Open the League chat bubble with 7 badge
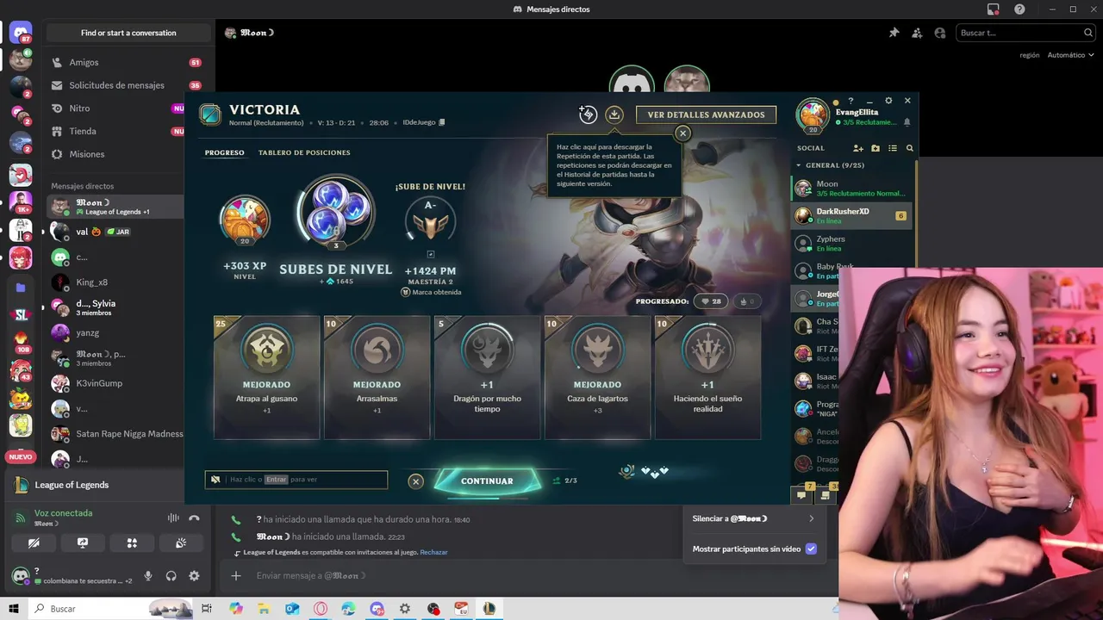Viewport: 1103px width, 620px height. (x=802, y=494)
